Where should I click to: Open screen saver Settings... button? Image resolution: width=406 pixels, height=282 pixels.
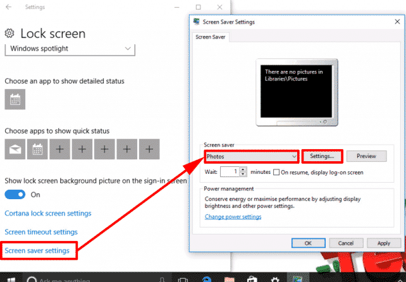click(x=322, y=156)
